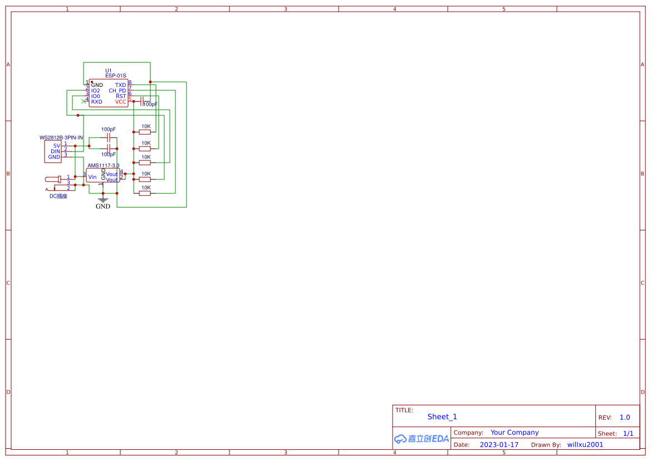Image resolution: width=651 pixels, height=461 pixels.
Task: Select the REV value 1.0
Action: [625, 418]
